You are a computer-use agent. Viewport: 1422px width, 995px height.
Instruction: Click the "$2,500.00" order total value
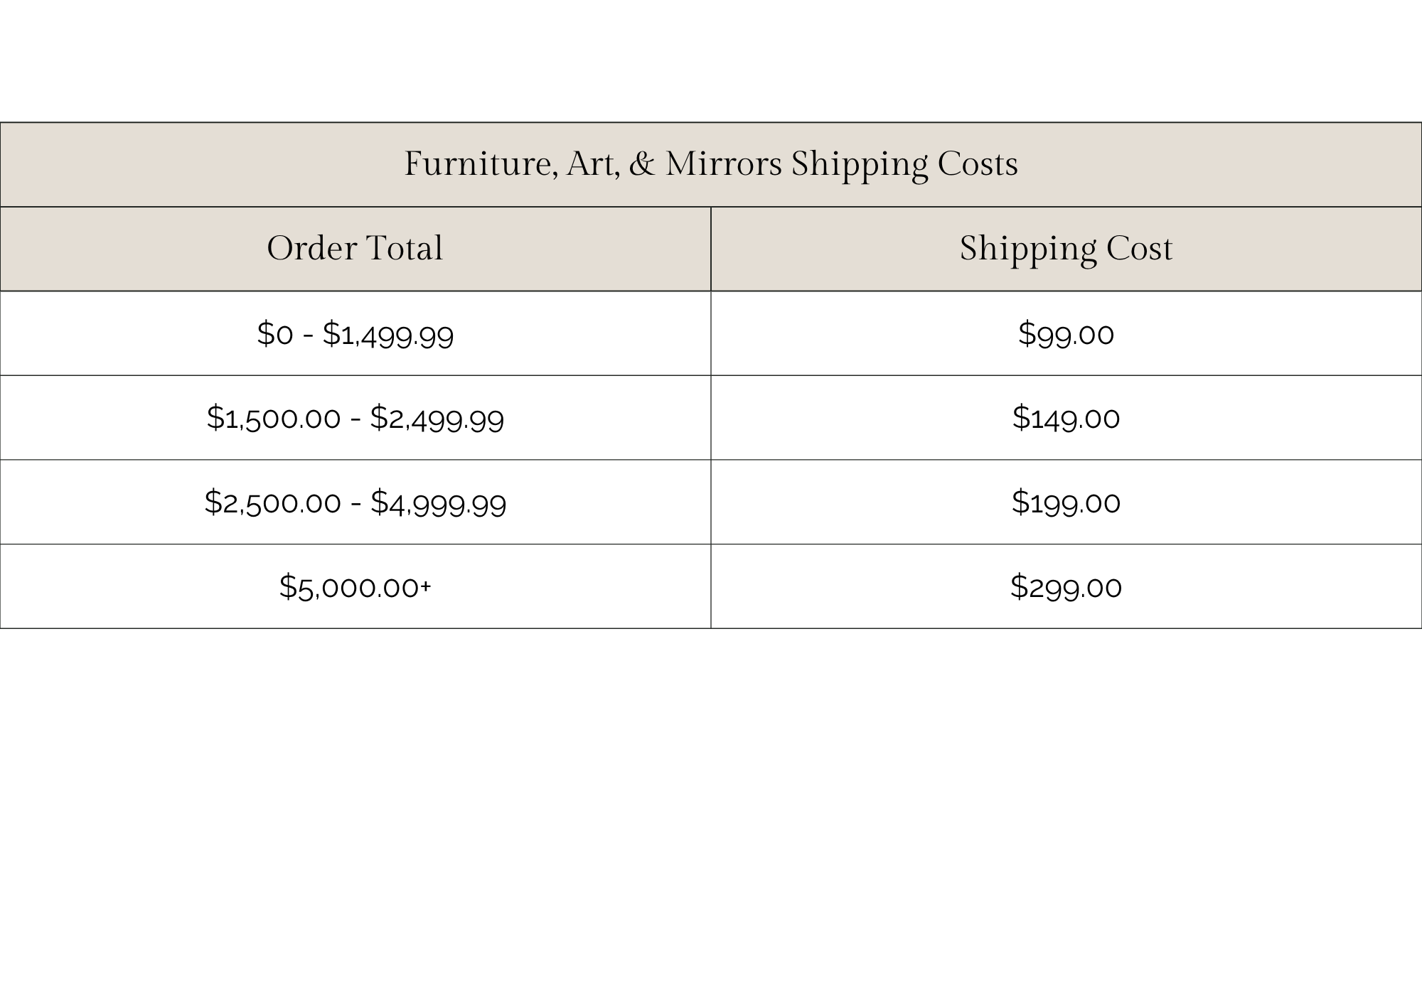273,502
